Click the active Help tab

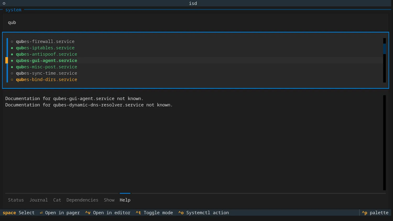tap(125, 200)
